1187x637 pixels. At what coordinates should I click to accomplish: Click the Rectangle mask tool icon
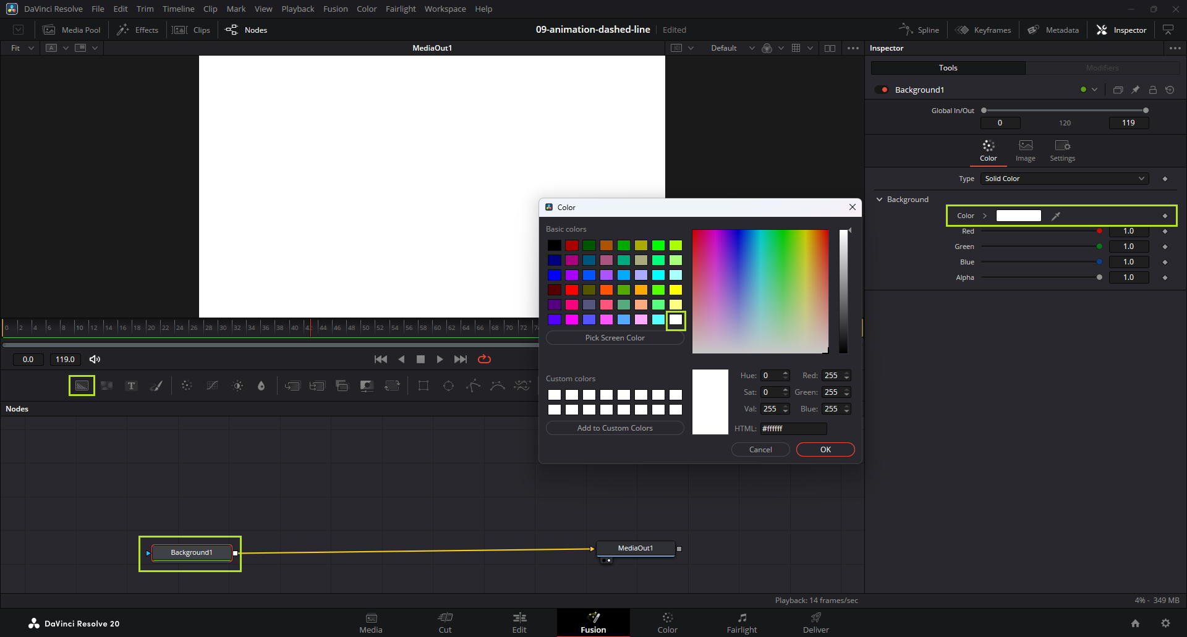pos(423,386)
